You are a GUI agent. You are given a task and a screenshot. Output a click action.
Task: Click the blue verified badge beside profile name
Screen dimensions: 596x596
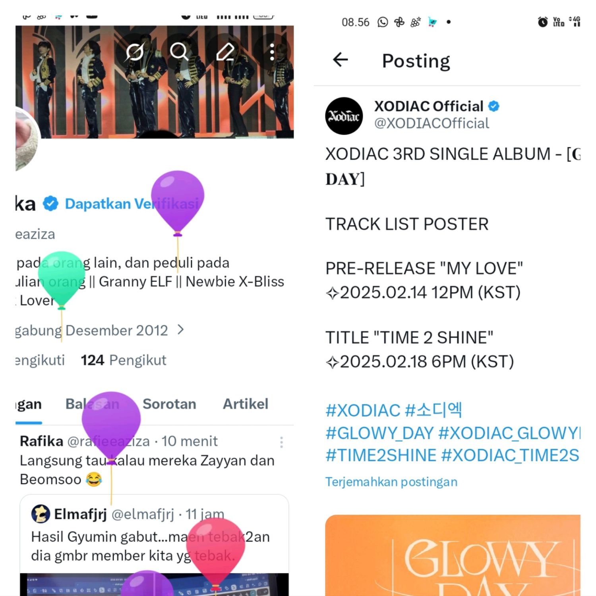[51, 204]
